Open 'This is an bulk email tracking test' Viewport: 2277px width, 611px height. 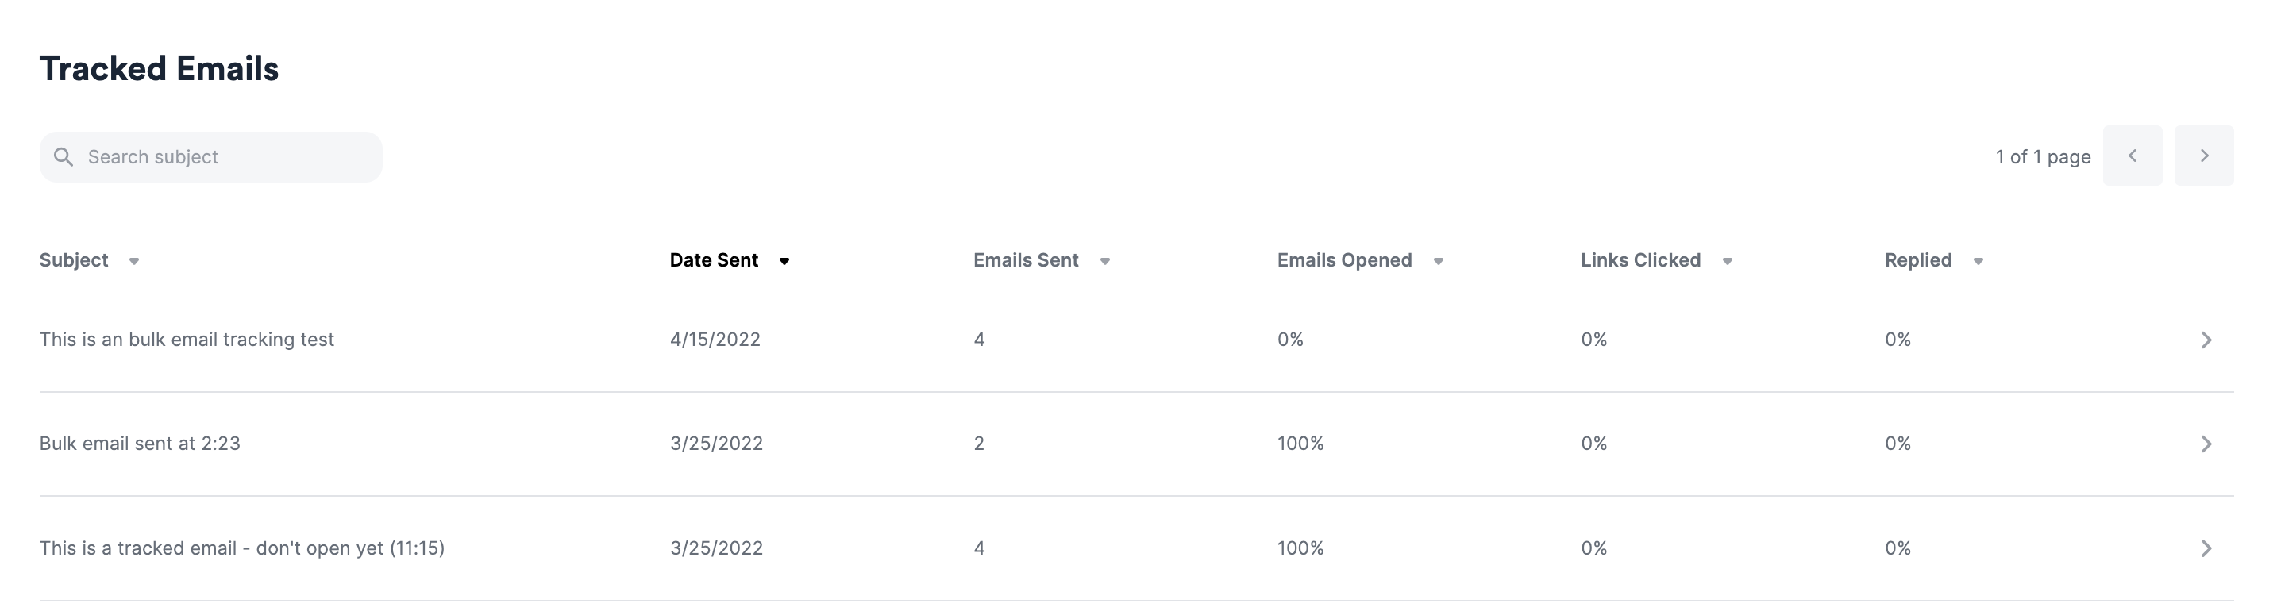[187, 339]
